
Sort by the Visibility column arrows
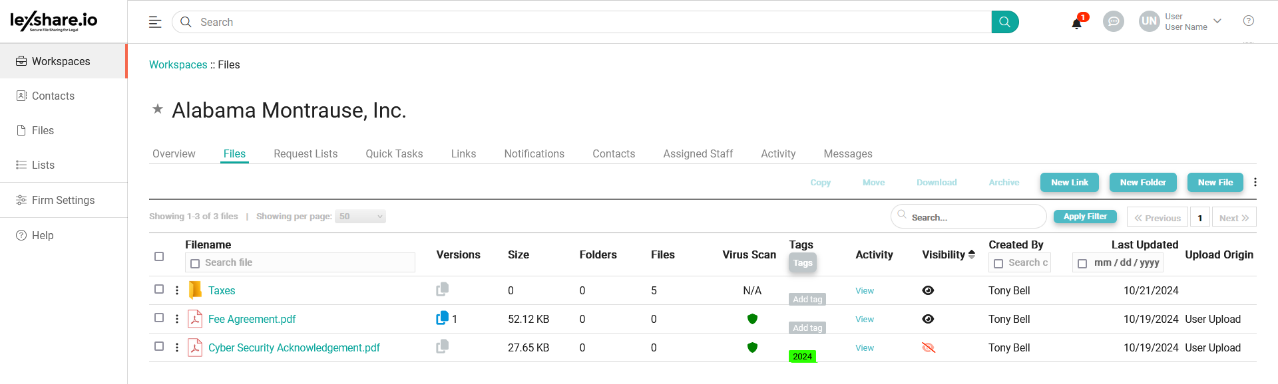[972, 254]
